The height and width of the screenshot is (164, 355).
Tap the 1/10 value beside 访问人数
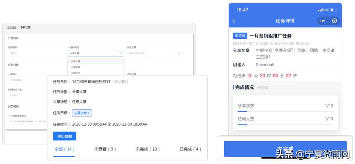(x=329, y=119)
